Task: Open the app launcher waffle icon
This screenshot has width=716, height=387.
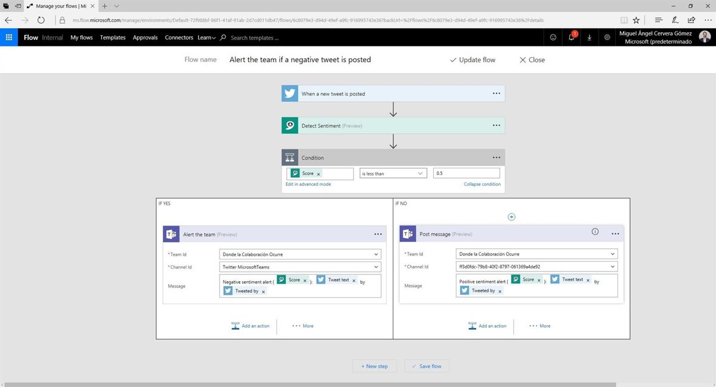Action: pyautogui.click(x=9, y=38)
